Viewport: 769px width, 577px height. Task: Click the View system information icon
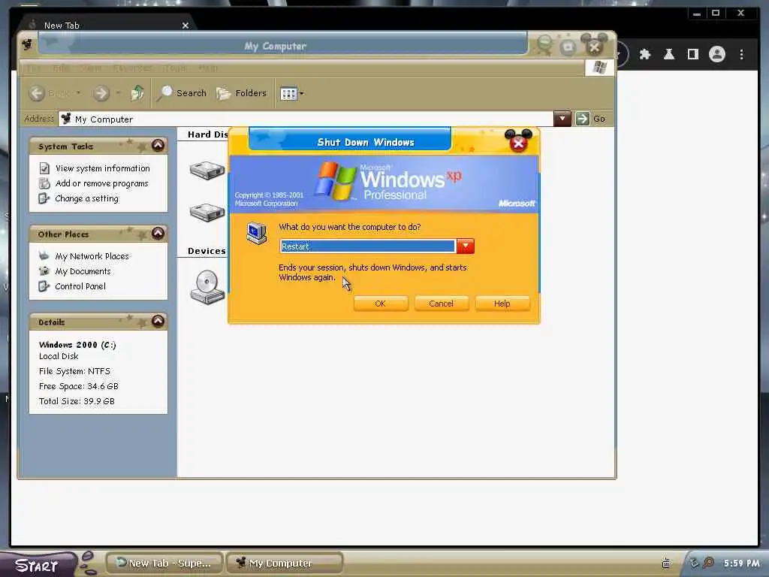[x=44, y=168]
